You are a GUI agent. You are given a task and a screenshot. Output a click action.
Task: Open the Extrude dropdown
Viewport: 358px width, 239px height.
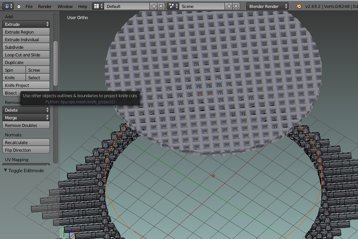[26, 24]
